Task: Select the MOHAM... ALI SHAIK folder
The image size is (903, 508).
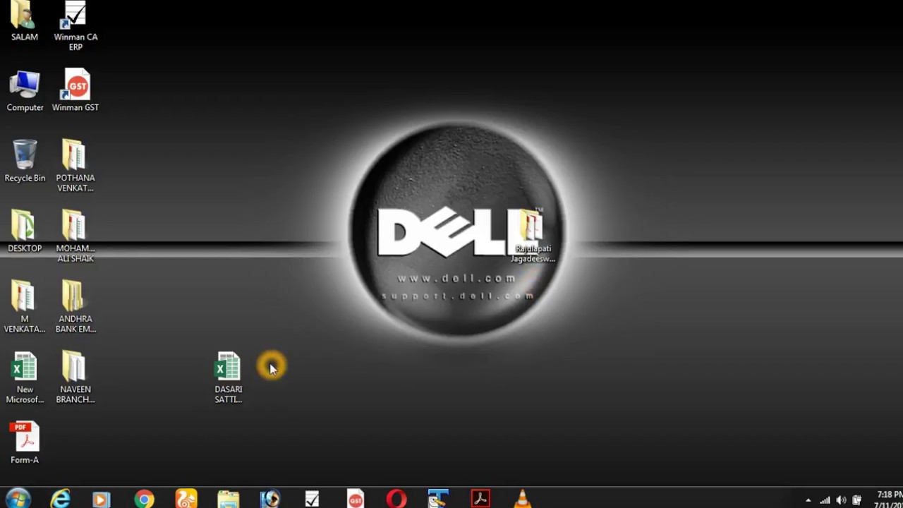Action: tap(75, 237)
